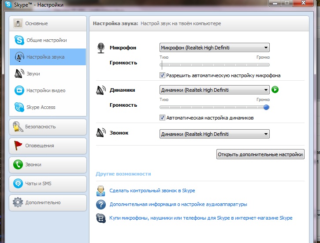Click the gear icon beside Дополнительно
The image size is (320, 243).
tap(18, 202)
